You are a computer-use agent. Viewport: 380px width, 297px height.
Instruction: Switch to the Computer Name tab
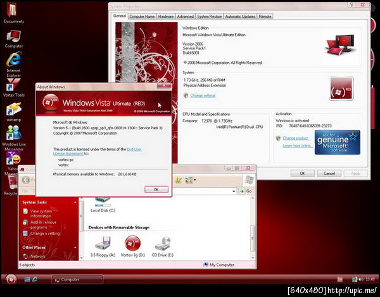(x=142, y=16)
